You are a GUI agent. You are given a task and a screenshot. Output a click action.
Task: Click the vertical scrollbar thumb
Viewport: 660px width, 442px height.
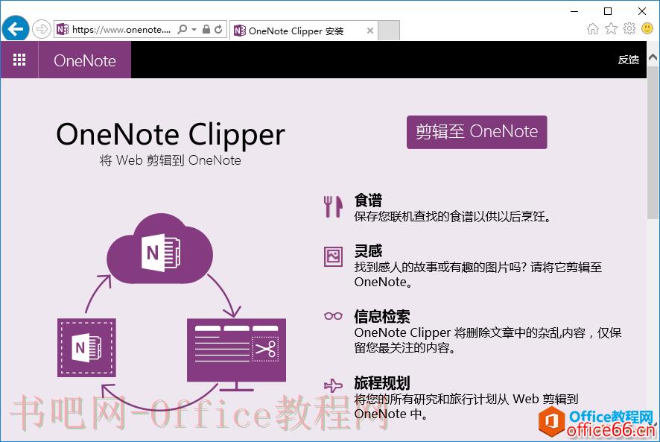pyautogui.click(x=653, y=142)
